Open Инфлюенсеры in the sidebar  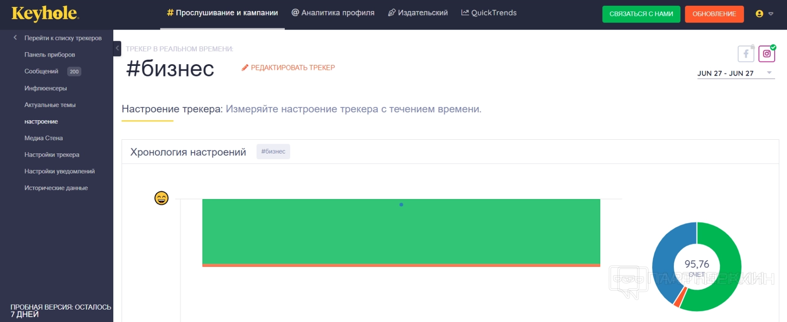[46, 88]
